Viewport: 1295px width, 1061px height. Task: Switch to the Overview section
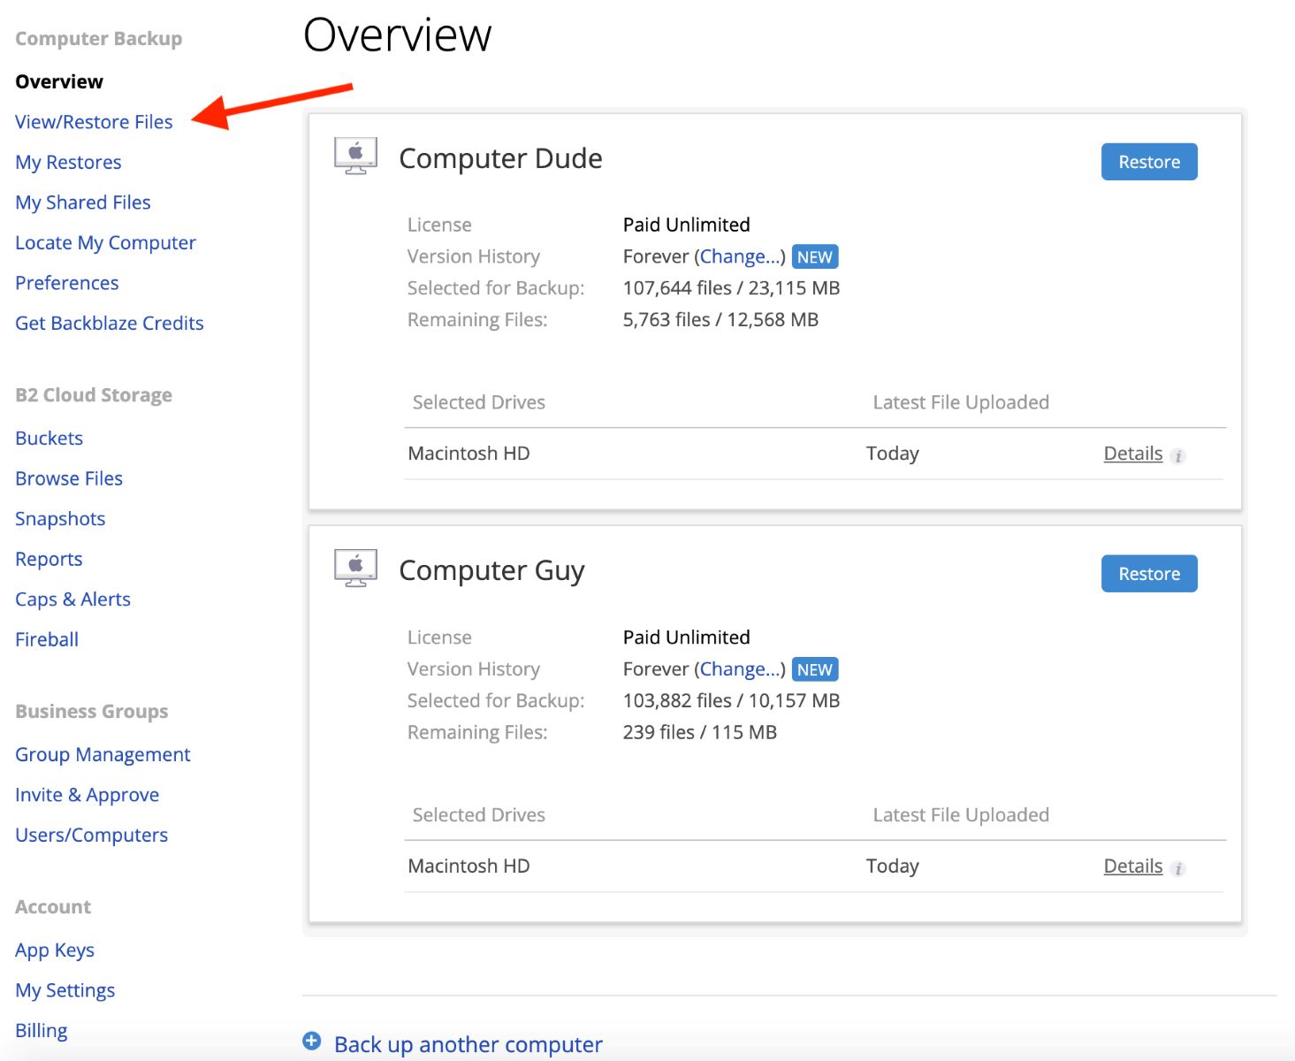coord(57,80)
